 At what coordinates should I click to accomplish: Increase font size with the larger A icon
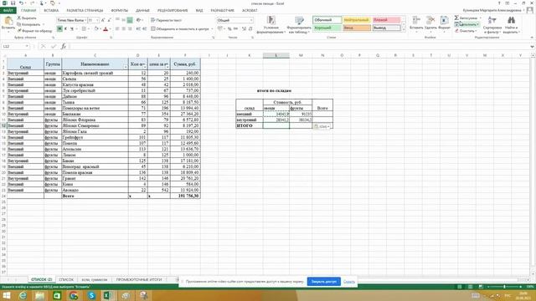pos(103,20)
